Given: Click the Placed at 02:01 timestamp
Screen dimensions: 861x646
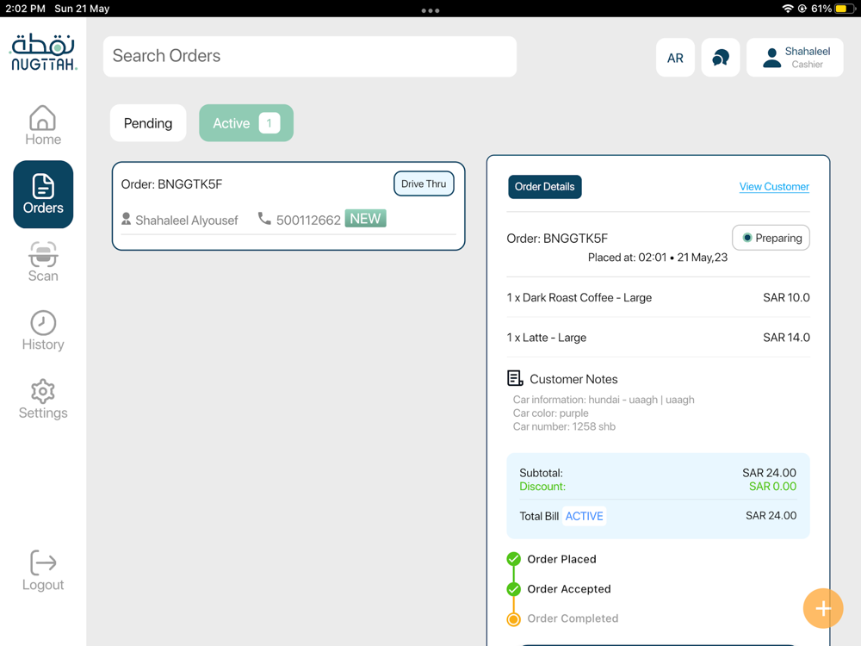Looking at the screenshot, I should click(x=657, y=258).
